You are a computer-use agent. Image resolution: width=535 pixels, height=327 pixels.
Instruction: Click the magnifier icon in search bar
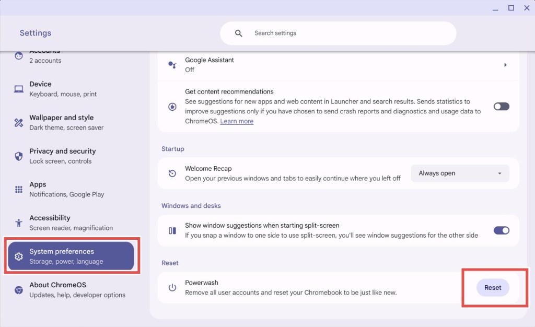(x=238, y=33)
